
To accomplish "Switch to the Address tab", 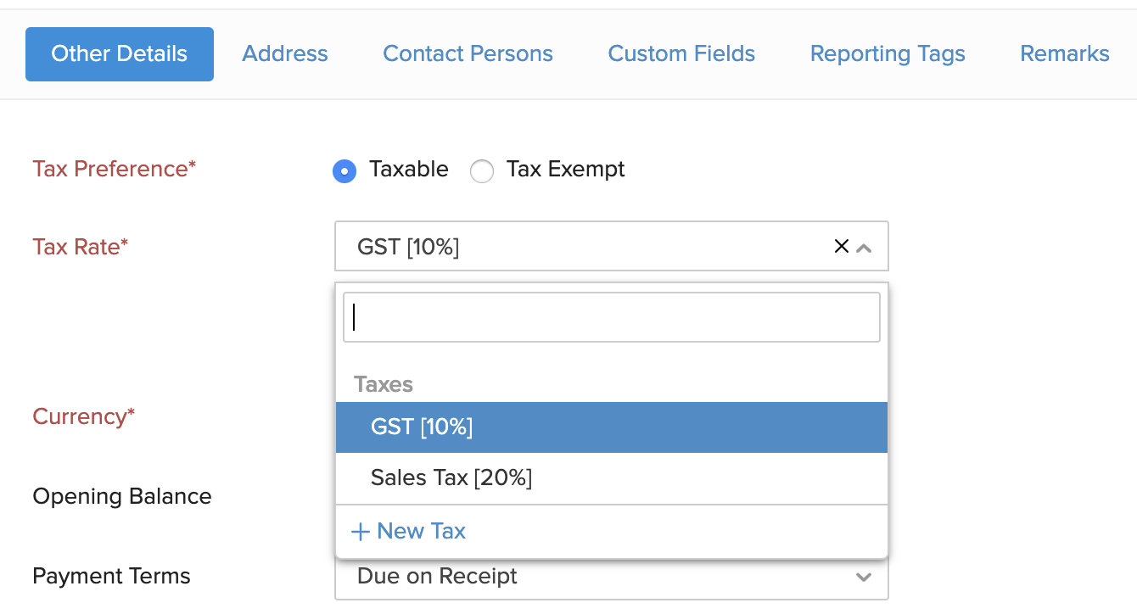I will coord(285,53).
